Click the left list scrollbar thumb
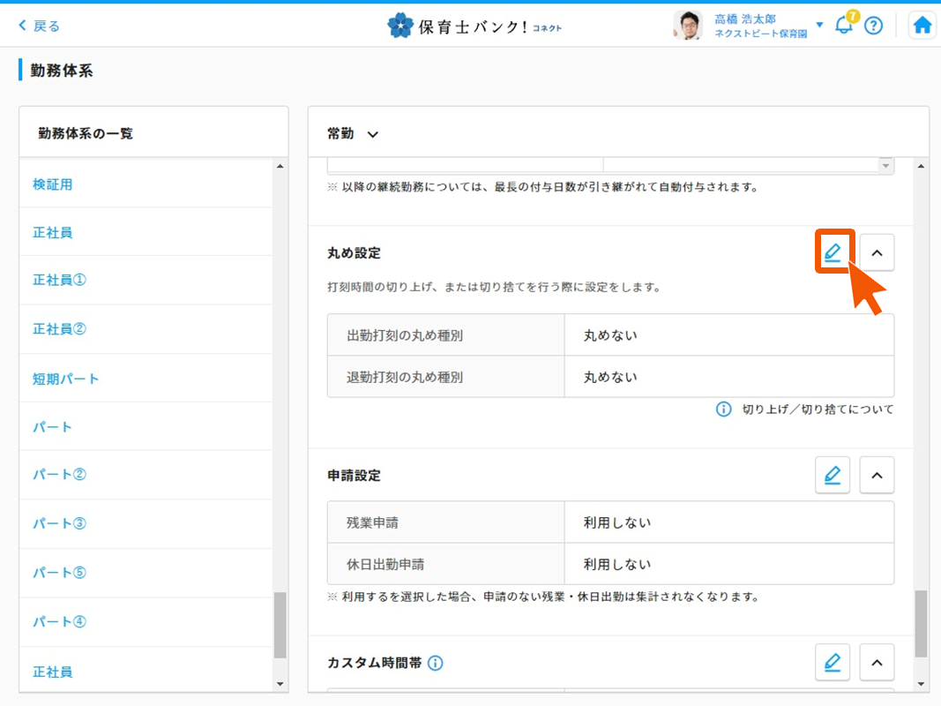 coord(280,625)
